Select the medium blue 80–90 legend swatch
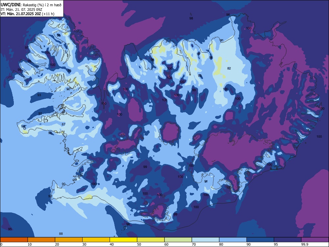The image size is (329, 247). (x=233, y=240)
